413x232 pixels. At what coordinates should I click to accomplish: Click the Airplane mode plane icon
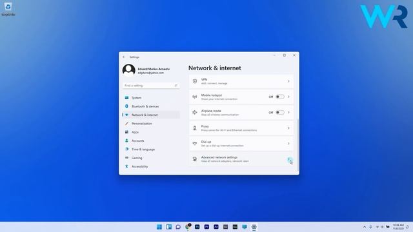(x=195, y=112)
